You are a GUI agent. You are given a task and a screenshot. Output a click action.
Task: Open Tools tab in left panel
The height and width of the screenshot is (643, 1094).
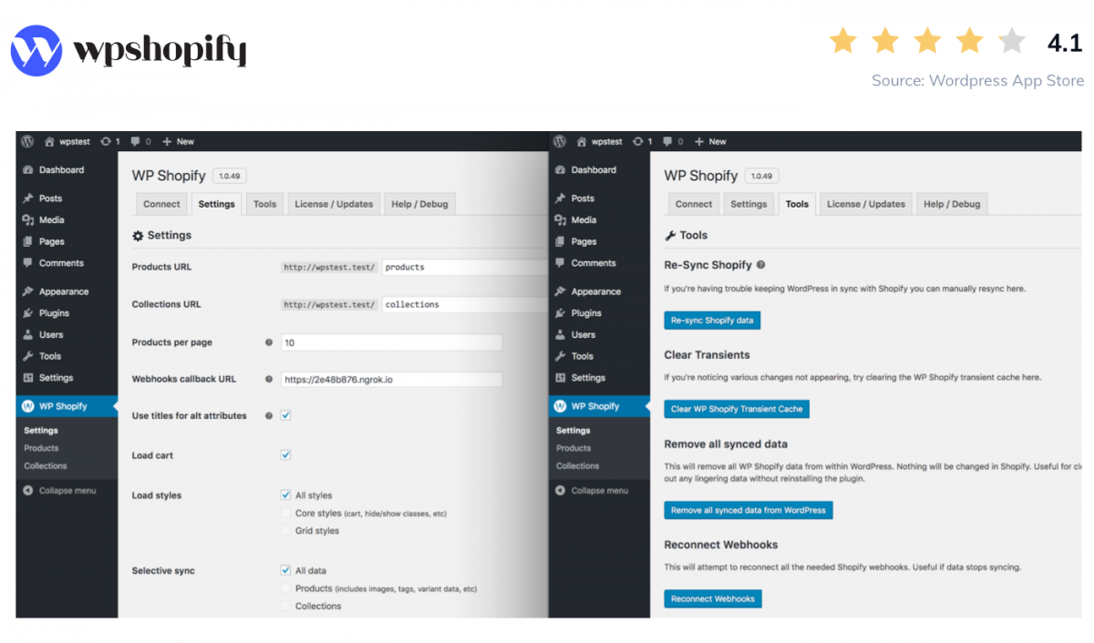265,204
